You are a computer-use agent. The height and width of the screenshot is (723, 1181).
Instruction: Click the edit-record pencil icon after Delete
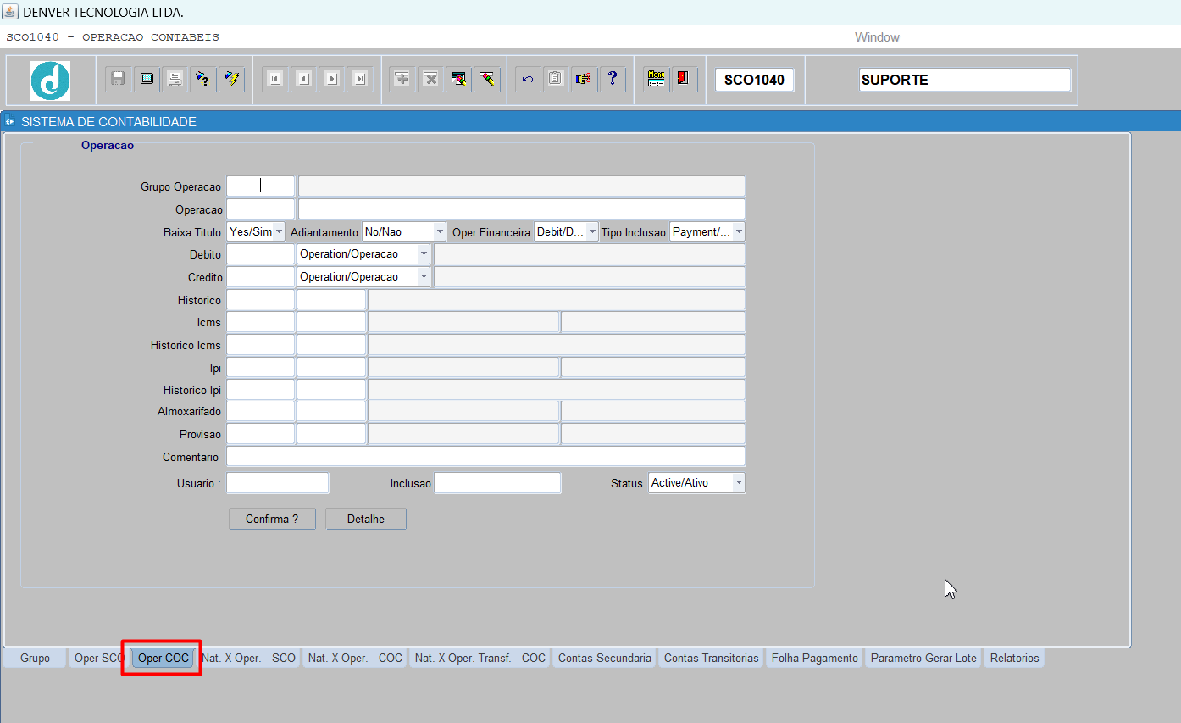tap(459, 79)
